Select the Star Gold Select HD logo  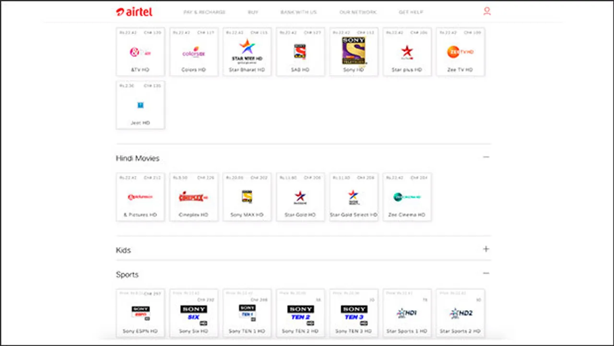[x=354, y=197]
